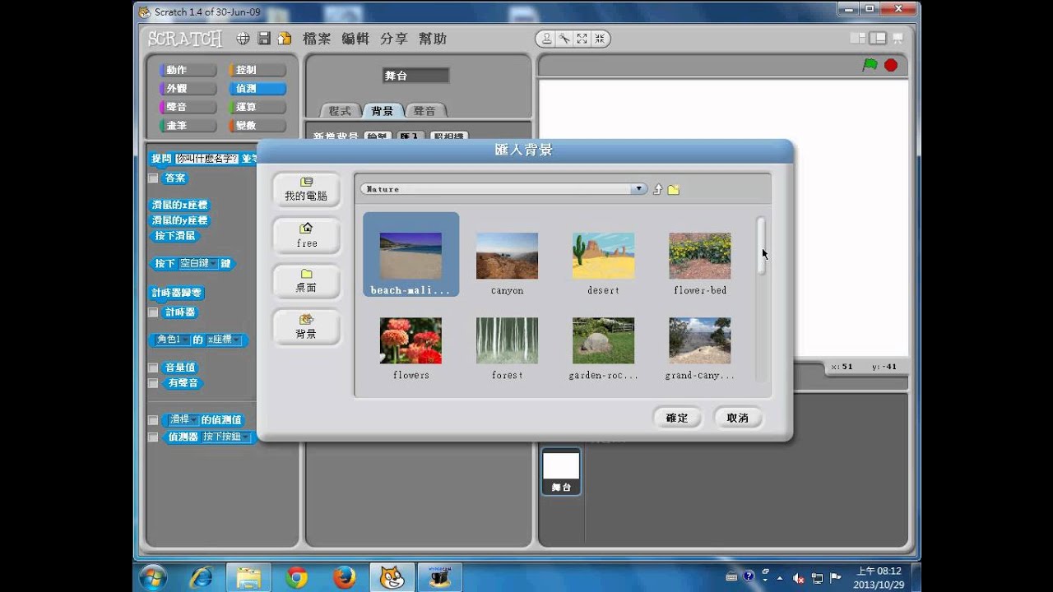Show hidden system tray icons
Viewport: 1053px width, 592px height.
(780, 578)
